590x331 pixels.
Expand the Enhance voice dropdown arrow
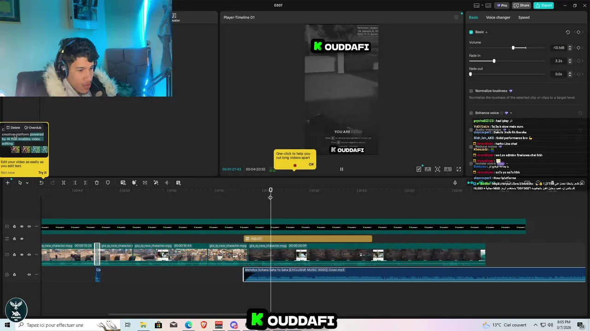click(x=511, y=113)
